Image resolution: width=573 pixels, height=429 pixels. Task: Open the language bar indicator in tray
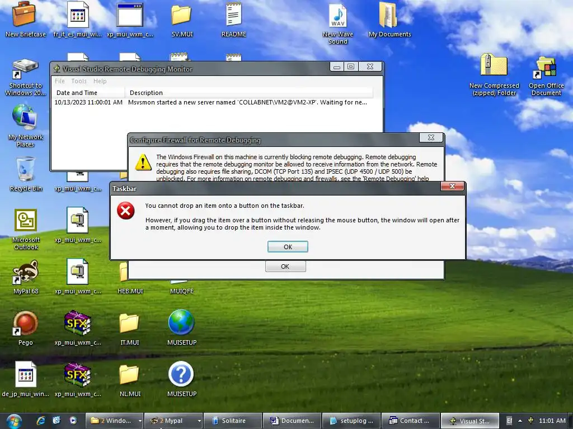click(x=509, y=421)
